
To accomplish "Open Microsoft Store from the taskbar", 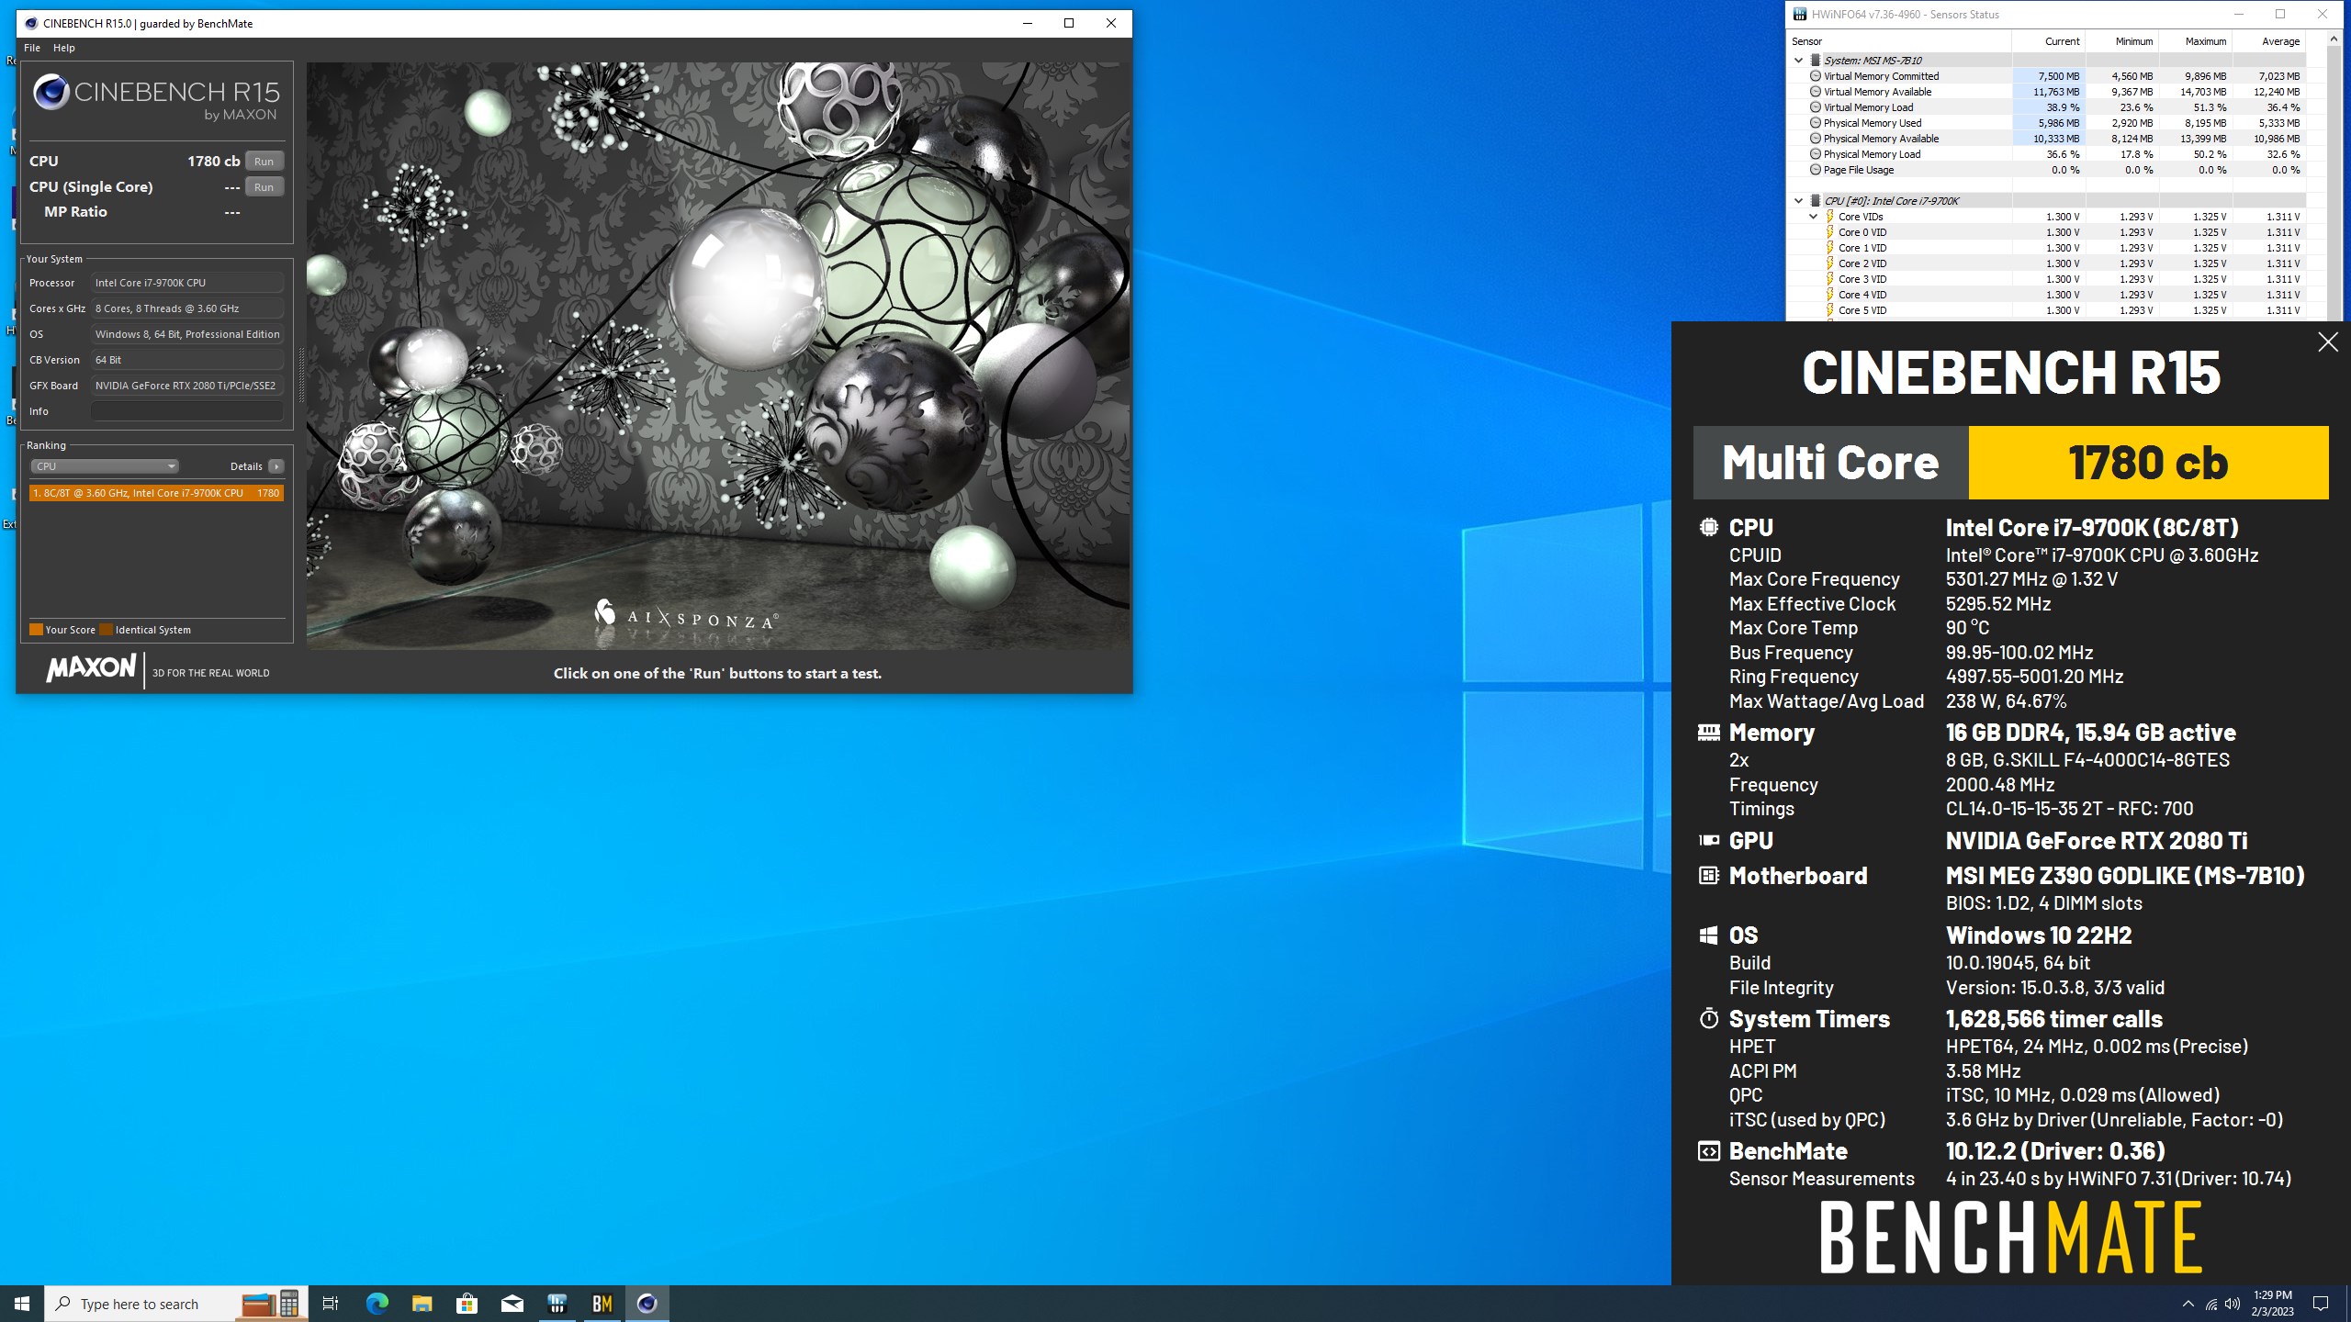I will pos(467,1304).
